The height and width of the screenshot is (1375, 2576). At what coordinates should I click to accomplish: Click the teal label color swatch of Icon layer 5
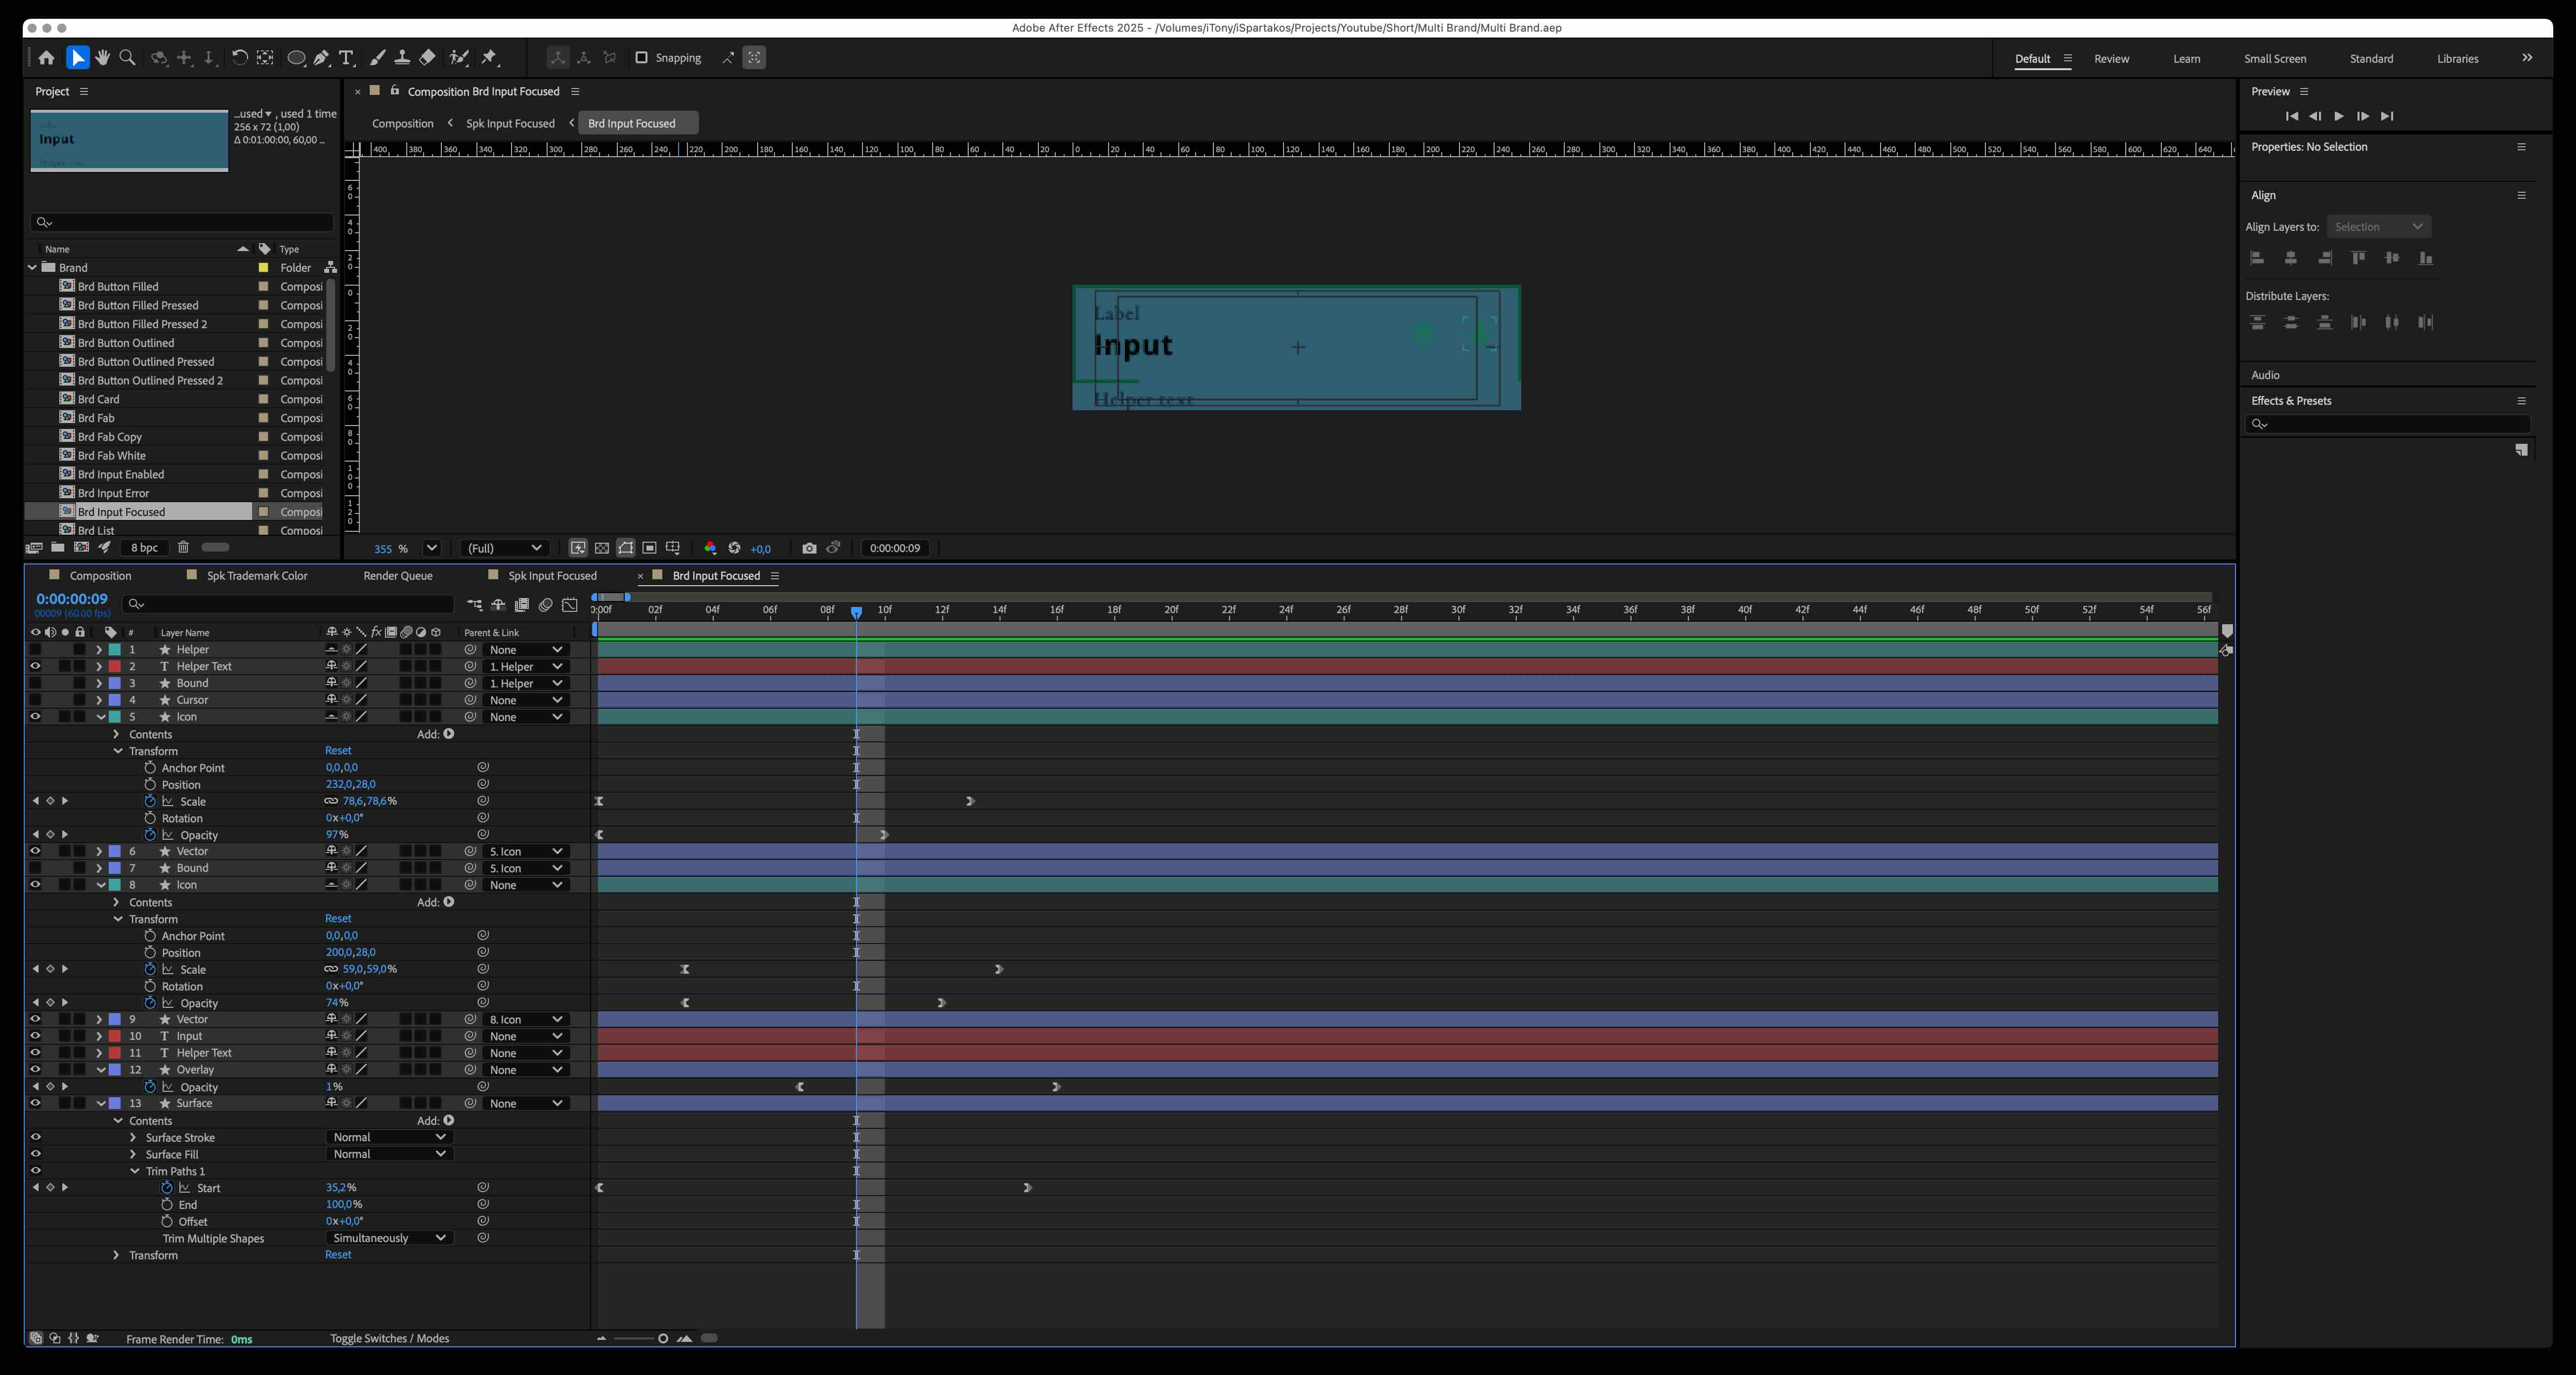115,717
